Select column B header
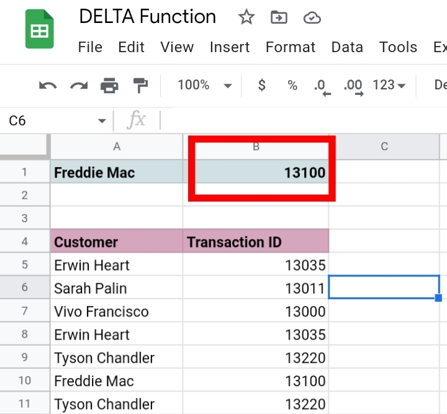 click(256, 146)
